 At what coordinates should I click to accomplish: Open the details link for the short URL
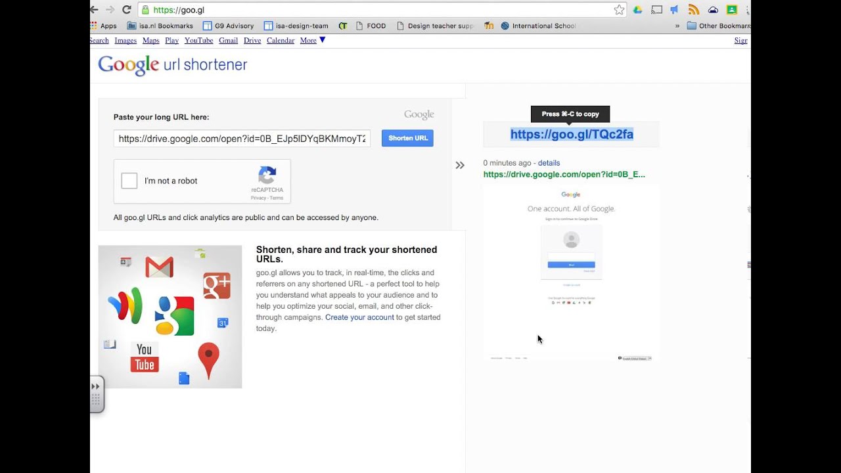click(549, 163)
